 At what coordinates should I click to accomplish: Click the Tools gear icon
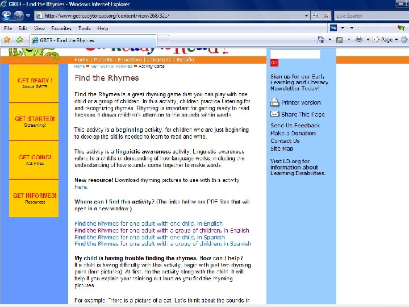coord(404,40)
